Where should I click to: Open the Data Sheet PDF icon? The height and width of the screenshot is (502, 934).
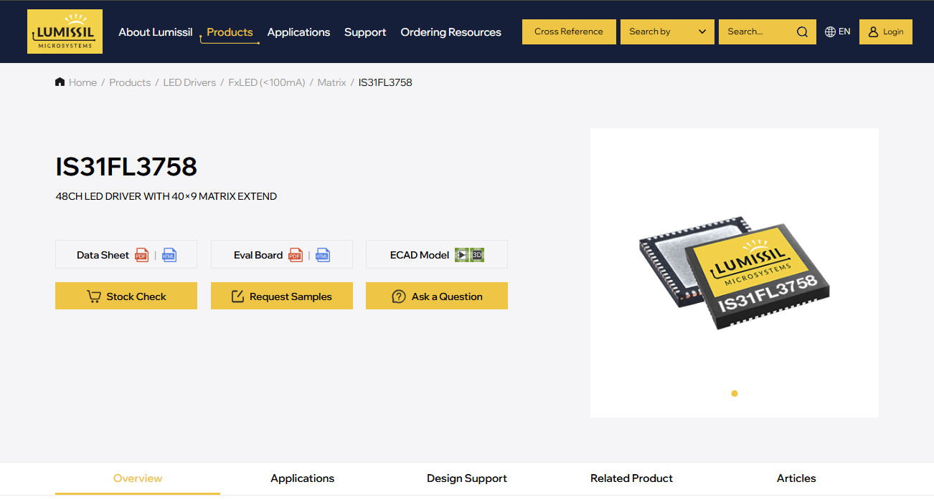tap(142, 255)
